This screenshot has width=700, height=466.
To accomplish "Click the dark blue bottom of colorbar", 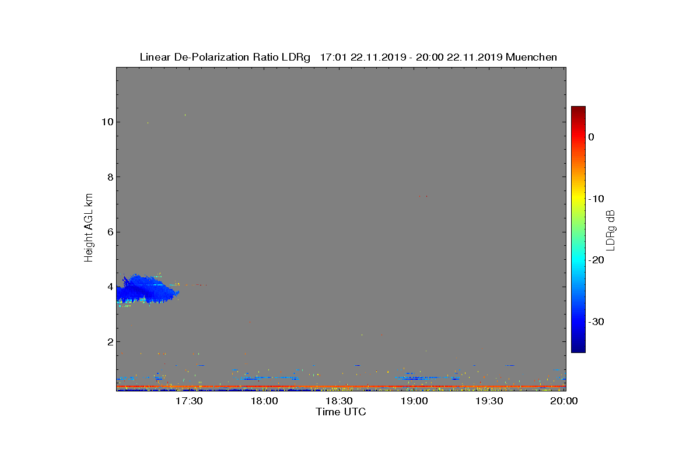I will coord(578,348).
